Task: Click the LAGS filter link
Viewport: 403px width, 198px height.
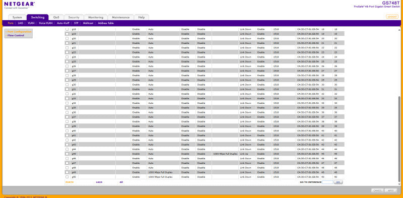Action: pos(99,182)
